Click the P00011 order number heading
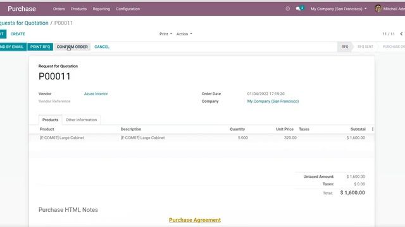This screenshot has height=227, width=405. tap(54, 76)
